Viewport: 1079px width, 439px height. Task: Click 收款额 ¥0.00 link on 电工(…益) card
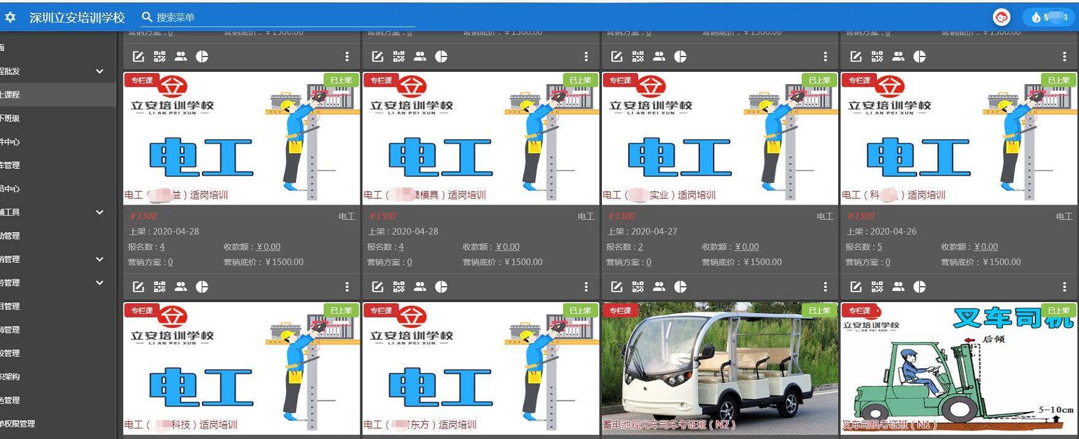(268, 247)
